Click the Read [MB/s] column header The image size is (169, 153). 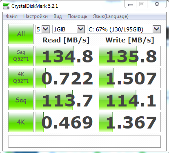coord(66,40)
